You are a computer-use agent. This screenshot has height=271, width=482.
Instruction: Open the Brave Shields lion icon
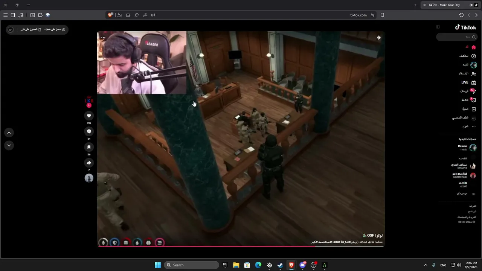pyautogui.click(x=110, y=15)
